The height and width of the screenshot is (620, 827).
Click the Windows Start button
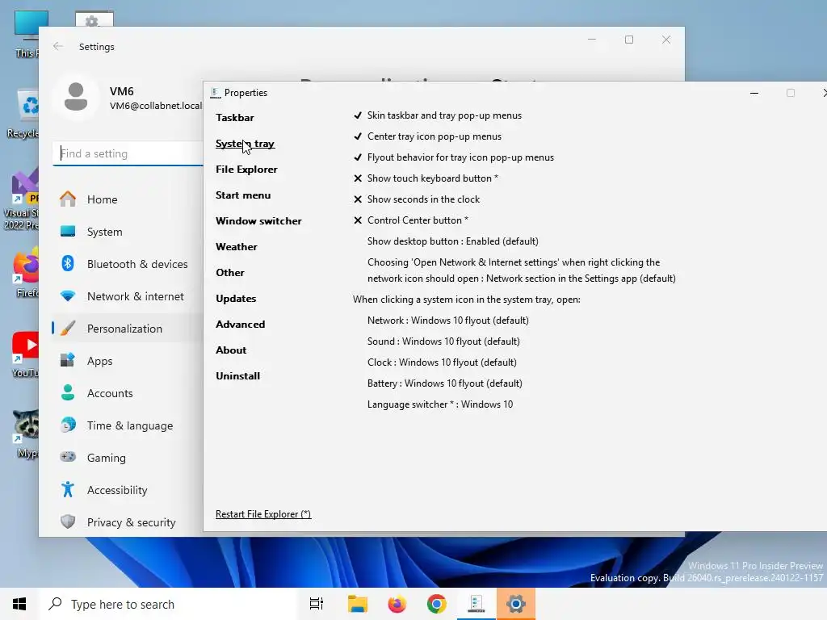pos(19,604)
